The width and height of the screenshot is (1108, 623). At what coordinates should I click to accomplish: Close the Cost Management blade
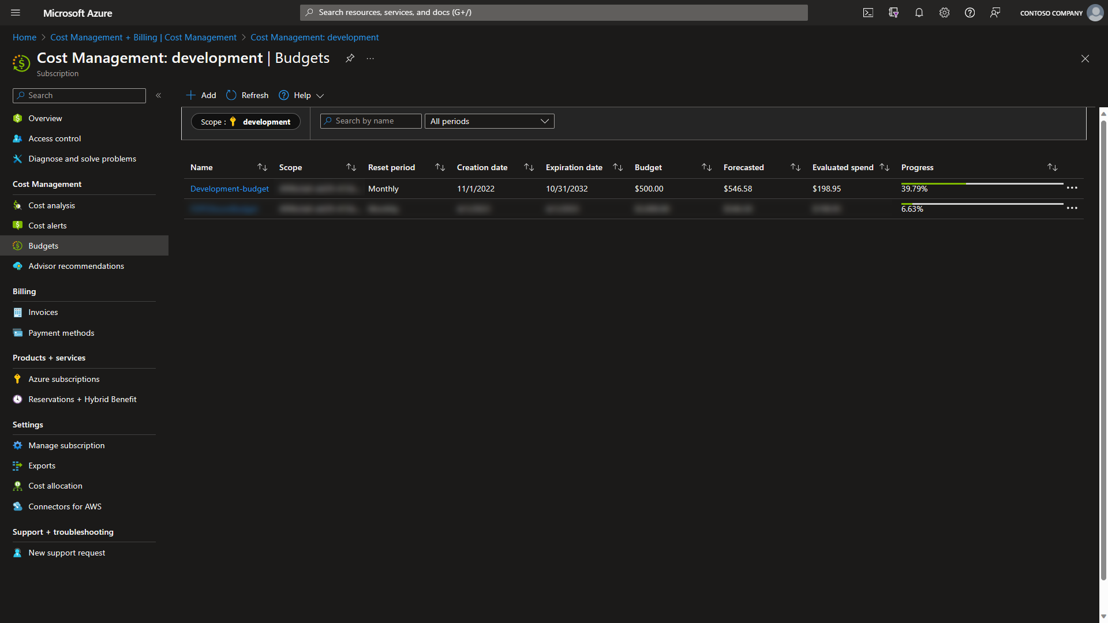(1085, 59)
